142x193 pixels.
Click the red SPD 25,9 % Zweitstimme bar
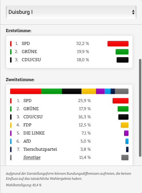120,101
